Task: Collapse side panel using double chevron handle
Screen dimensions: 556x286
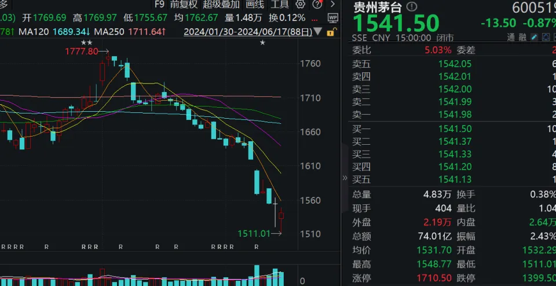Action: [x=345, y=178]
